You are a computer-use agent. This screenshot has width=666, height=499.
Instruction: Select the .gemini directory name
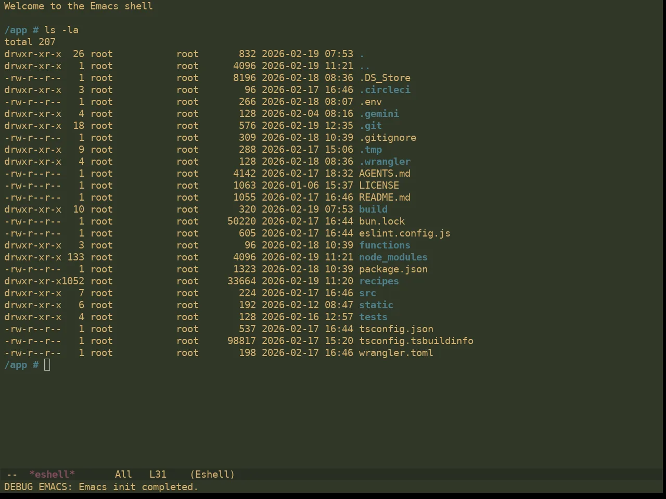coord(379,114)
